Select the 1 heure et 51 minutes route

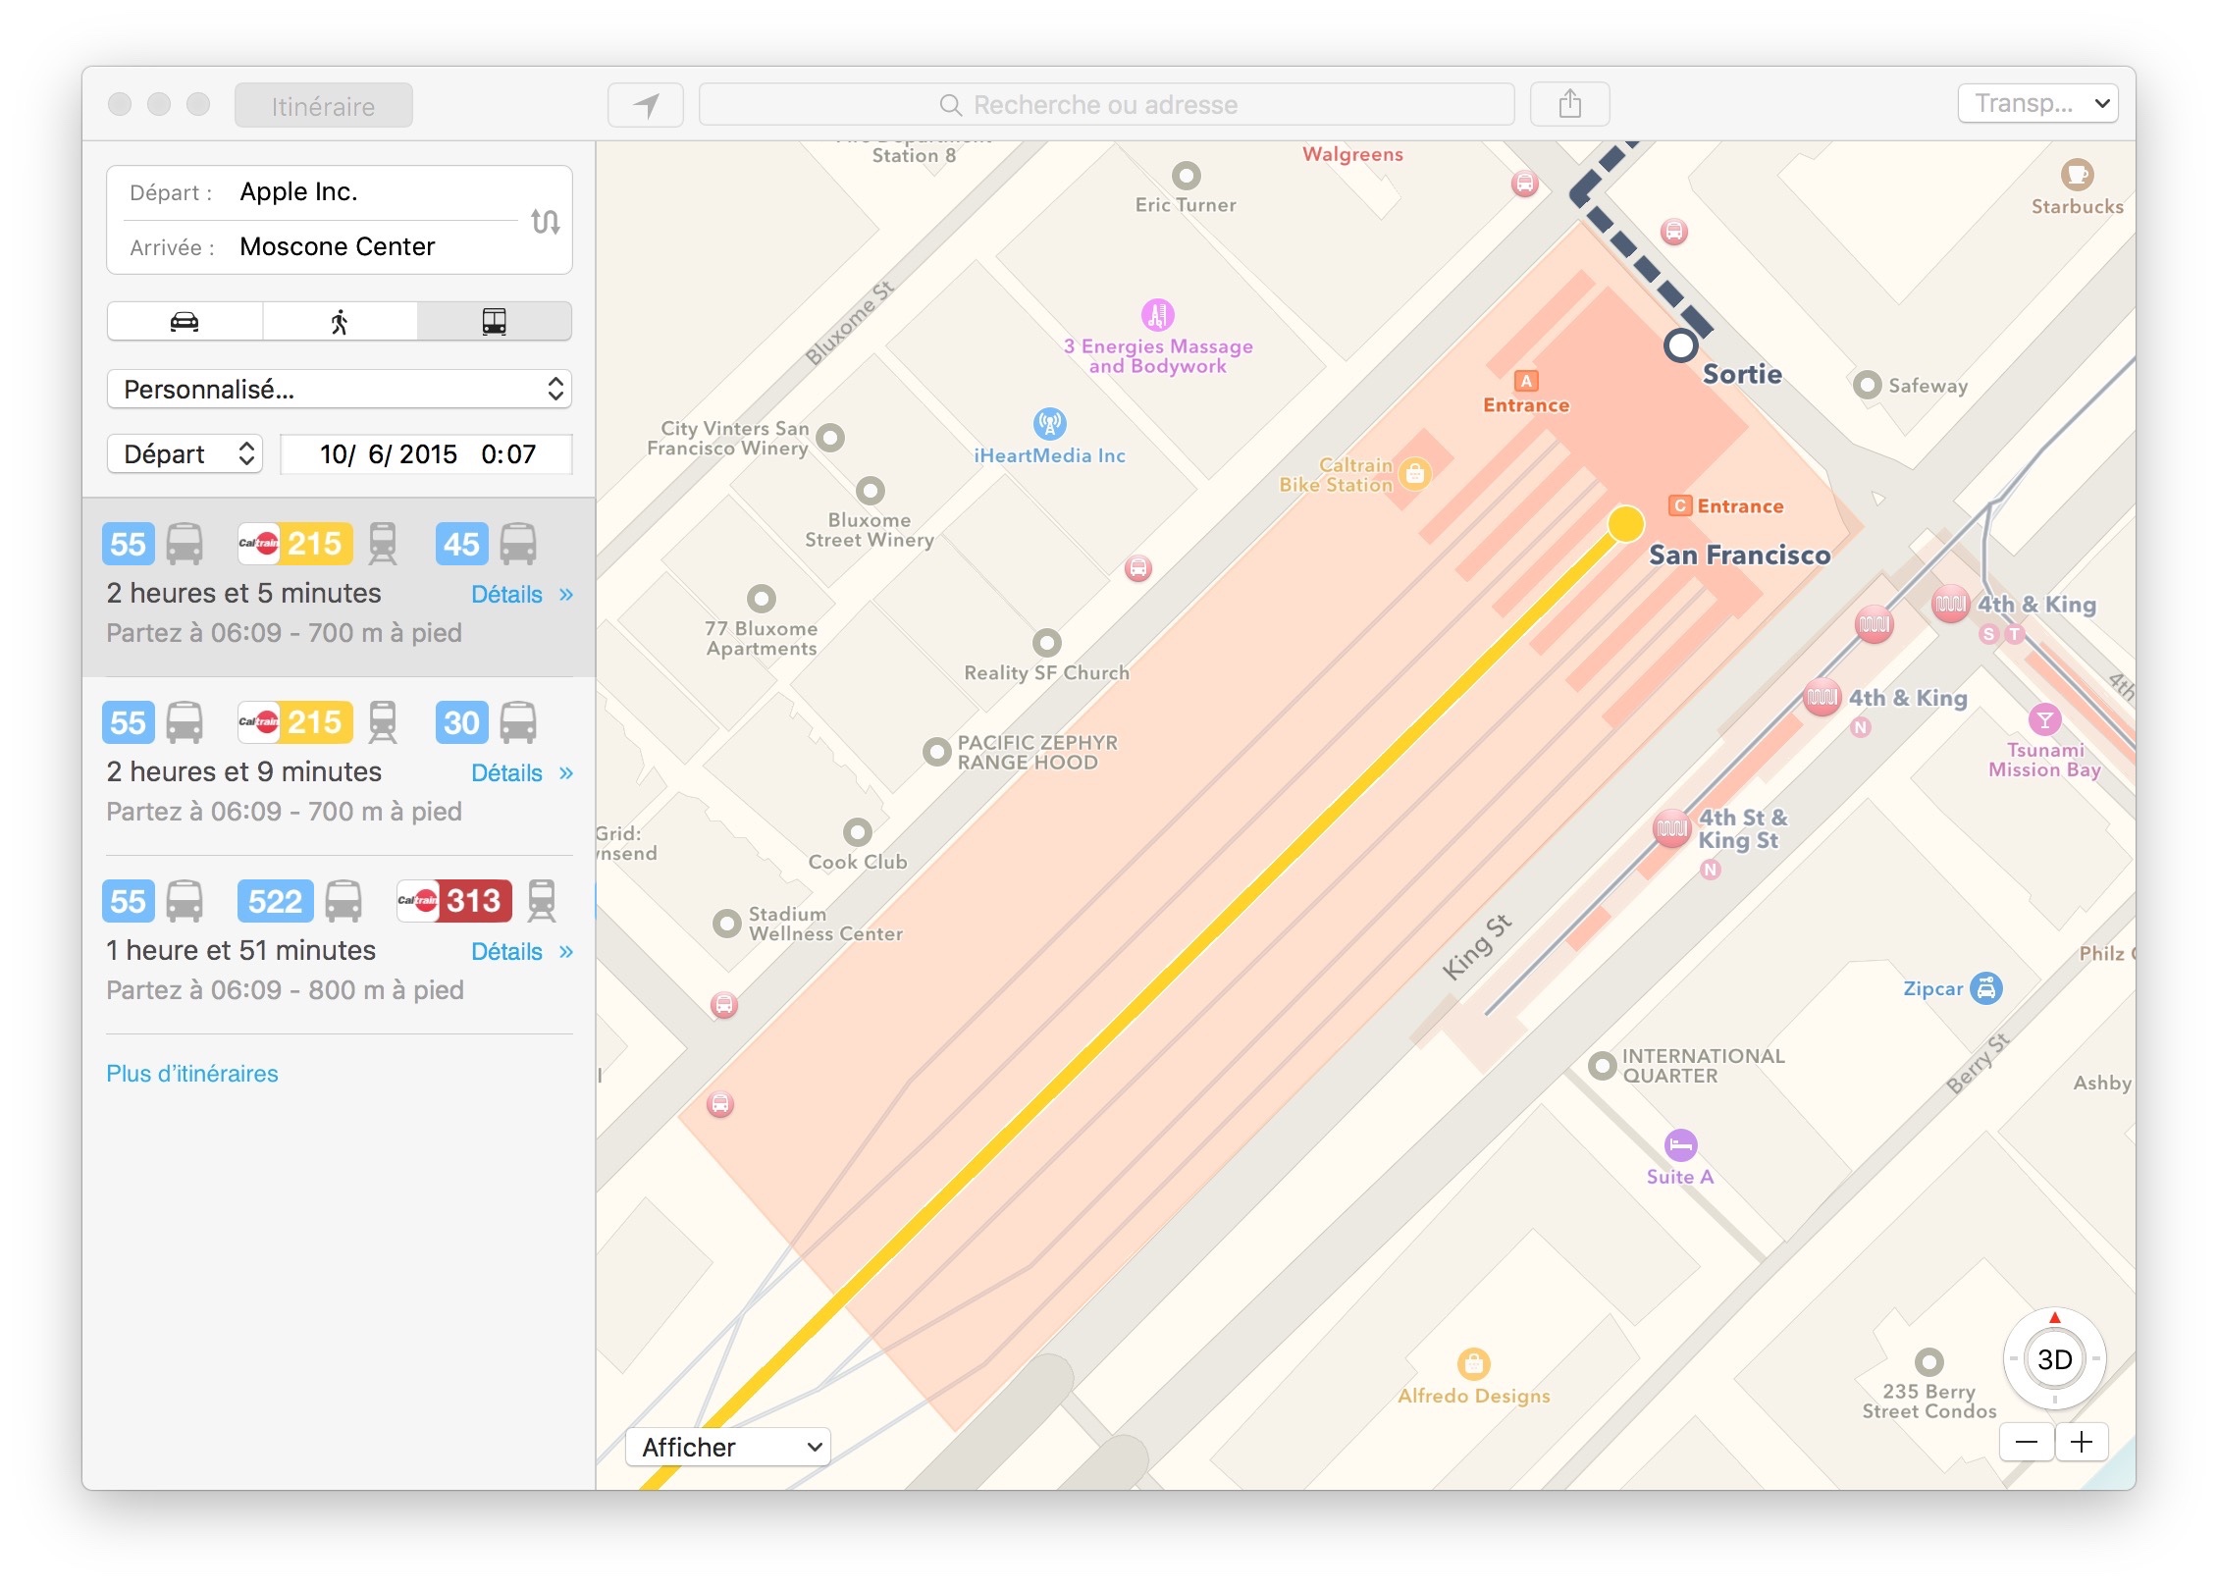click(339, 945)
